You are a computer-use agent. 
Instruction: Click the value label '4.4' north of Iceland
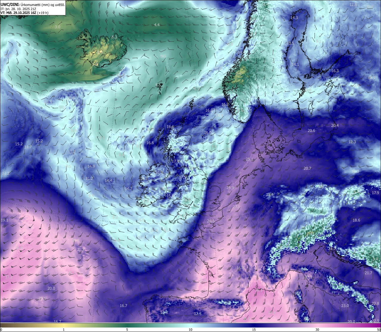pos(157,25)
